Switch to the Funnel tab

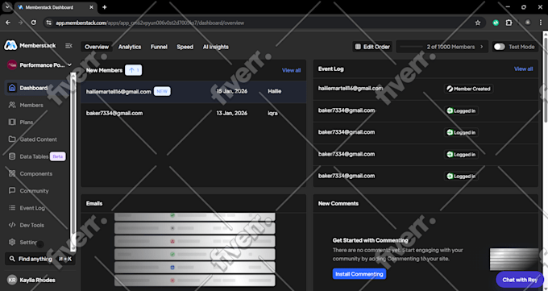159,47
